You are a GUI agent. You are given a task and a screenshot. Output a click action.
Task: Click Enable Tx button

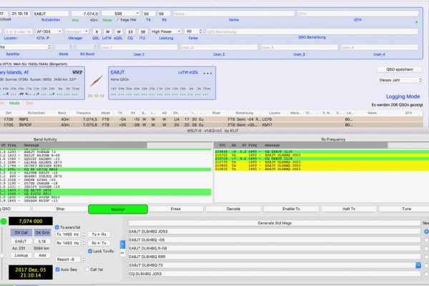coord(291,209)
